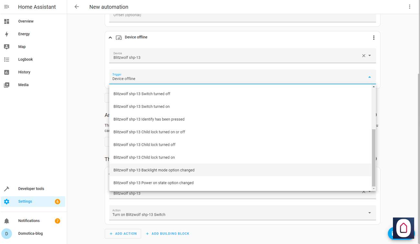Image resolution: width=420 pixels, height=244 pixels.
Task: Select Blitzwolf shp-13 Switch turned off
Action: (142, 94)
